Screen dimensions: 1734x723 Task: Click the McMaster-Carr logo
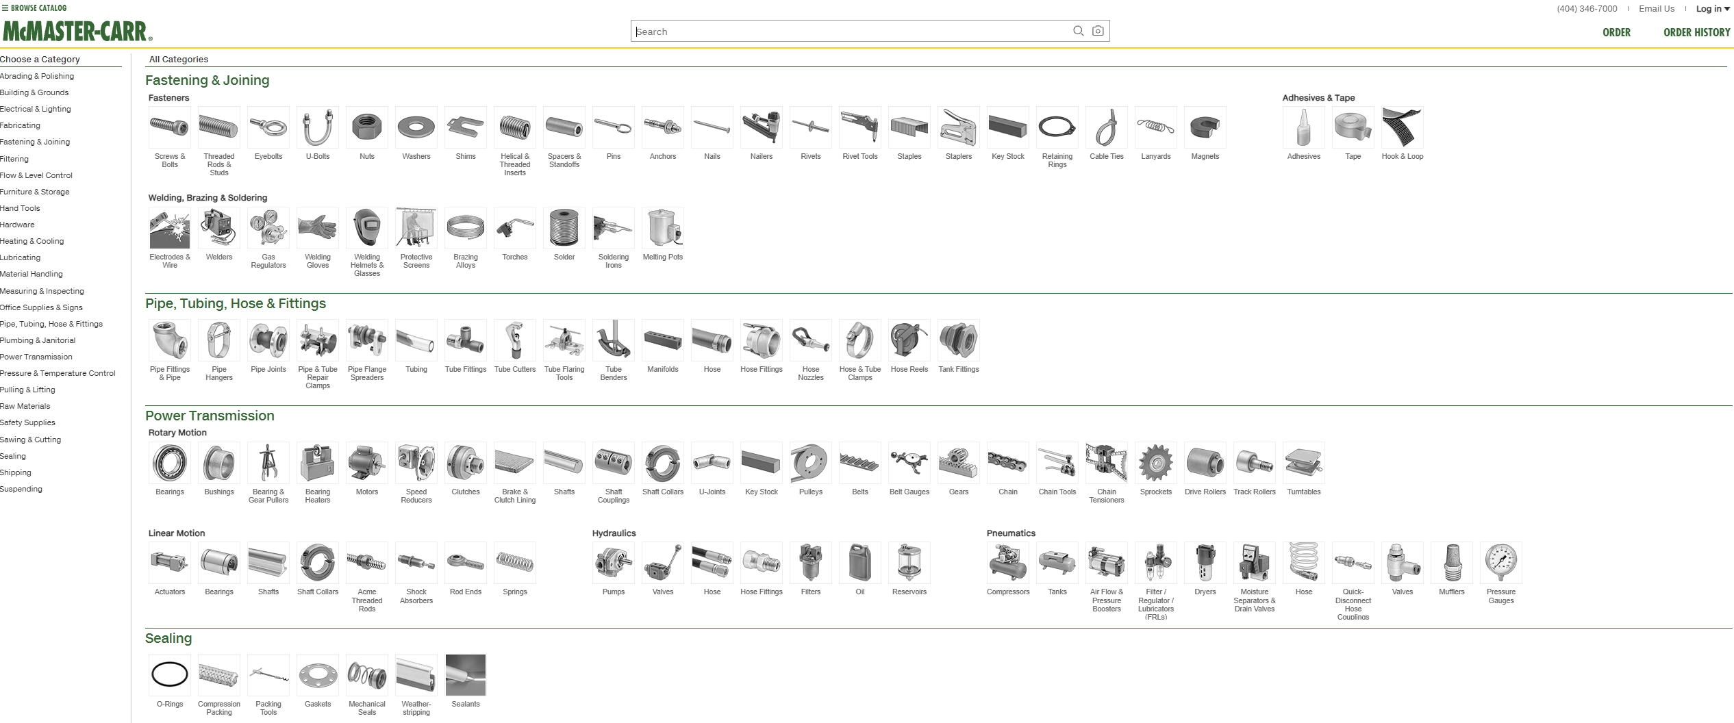tap(77, 31)
